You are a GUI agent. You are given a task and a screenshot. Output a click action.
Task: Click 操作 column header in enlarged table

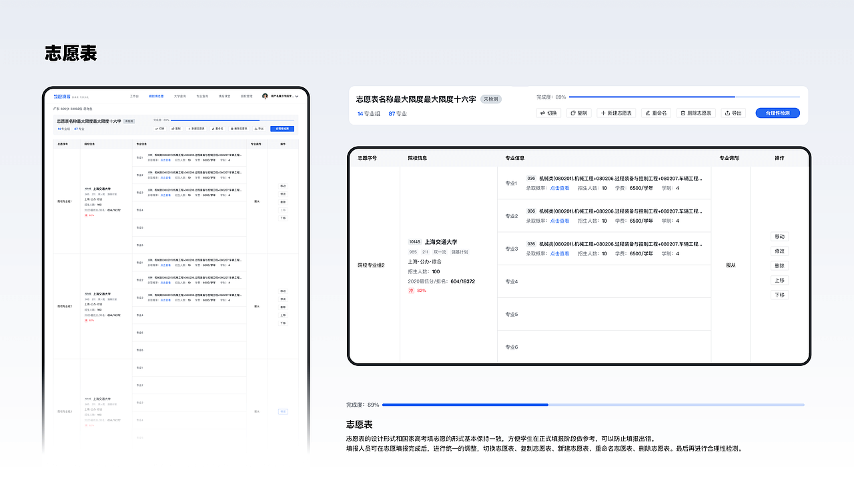[x=779, y=158]
